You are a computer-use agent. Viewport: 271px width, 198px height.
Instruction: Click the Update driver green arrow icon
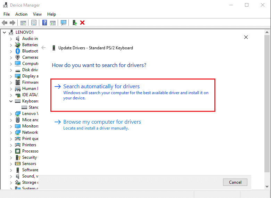tap(74, 23)
